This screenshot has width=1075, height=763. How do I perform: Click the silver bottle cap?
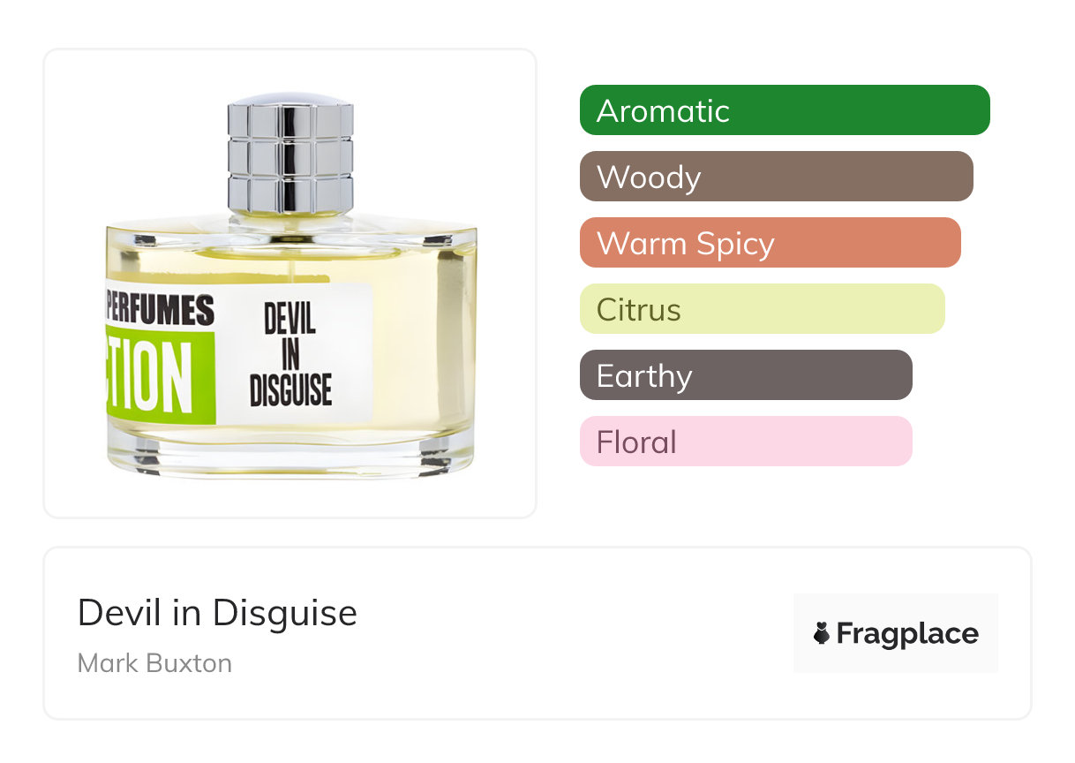[290, 154]
